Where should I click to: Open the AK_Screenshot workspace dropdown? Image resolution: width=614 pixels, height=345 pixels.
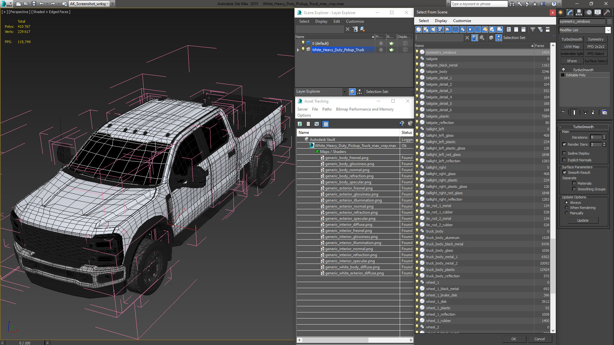[108, 4]
